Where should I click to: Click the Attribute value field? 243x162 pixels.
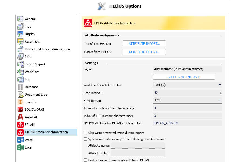[x=138, y=153]
